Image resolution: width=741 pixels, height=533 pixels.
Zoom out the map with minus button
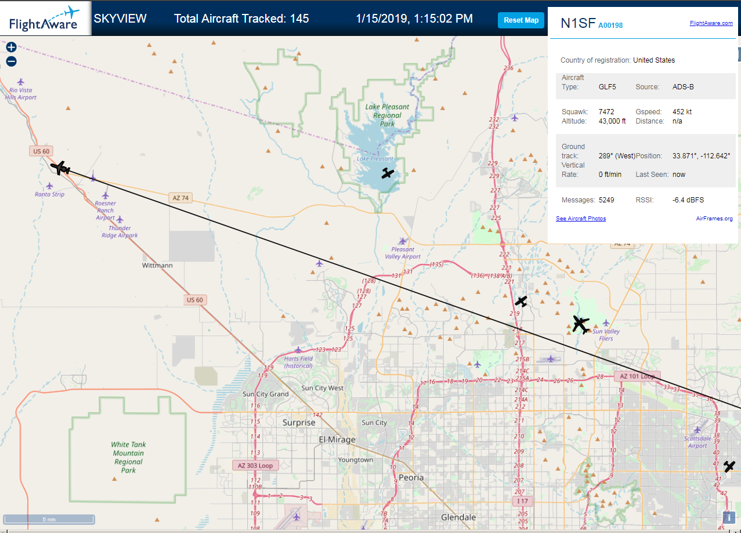point(11,61)
